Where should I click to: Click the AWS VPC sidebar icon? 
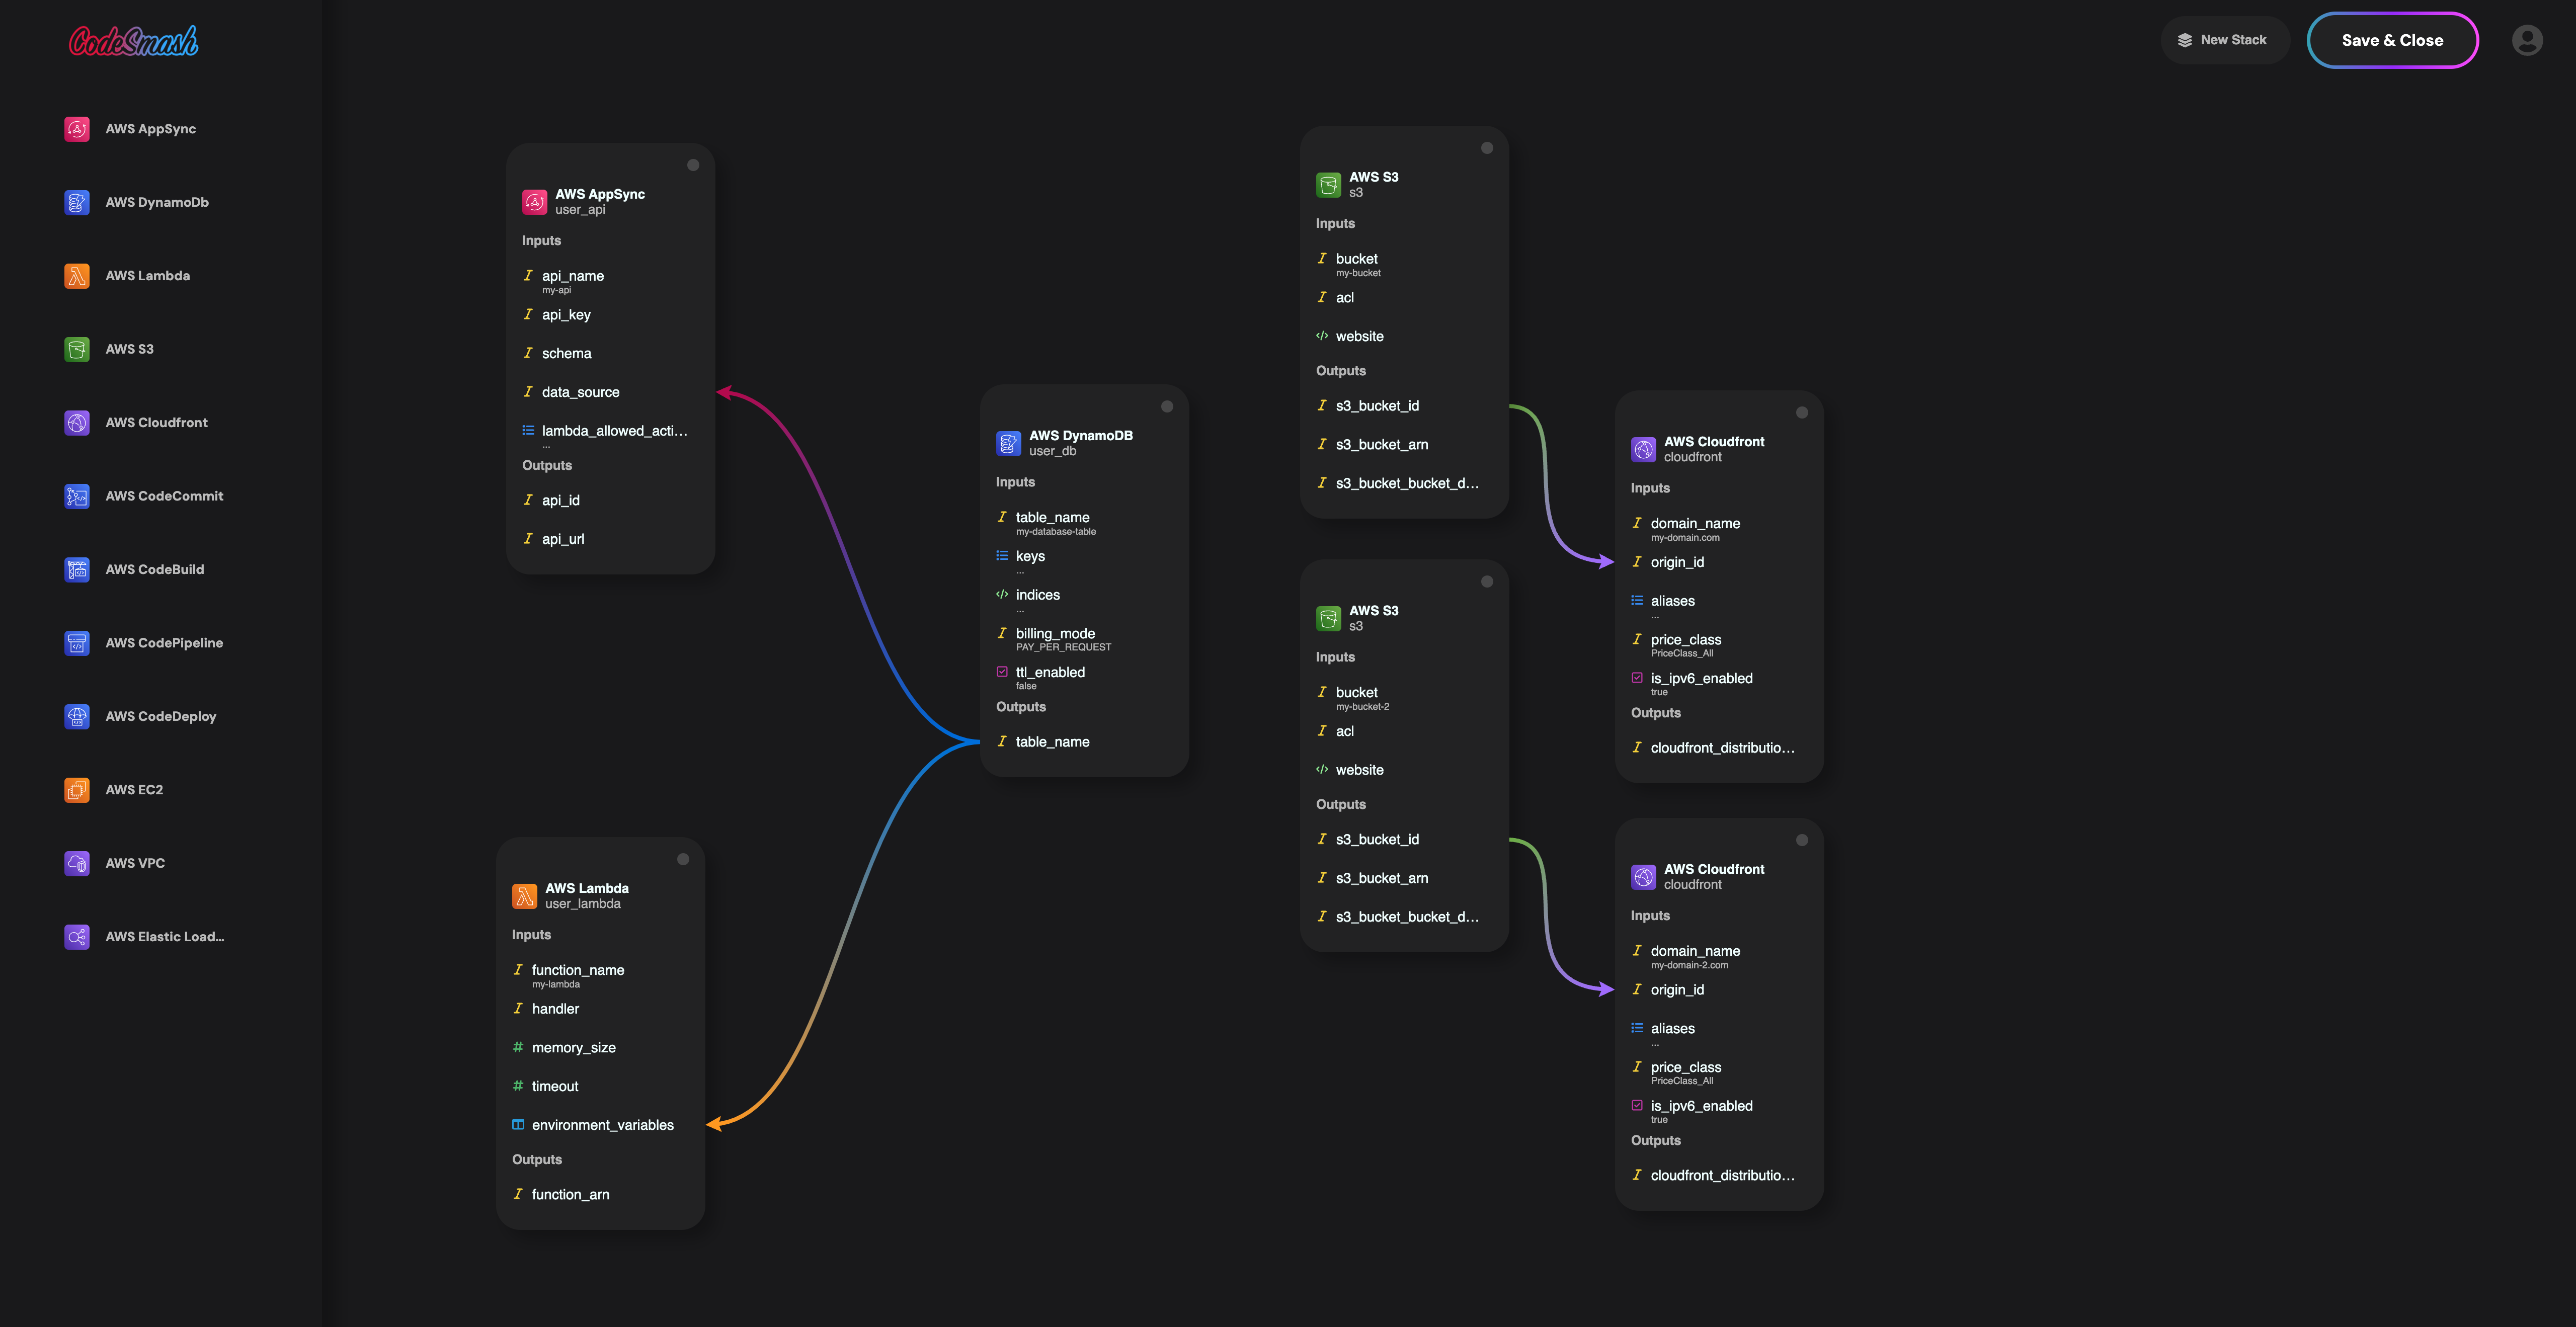(77, 863)
